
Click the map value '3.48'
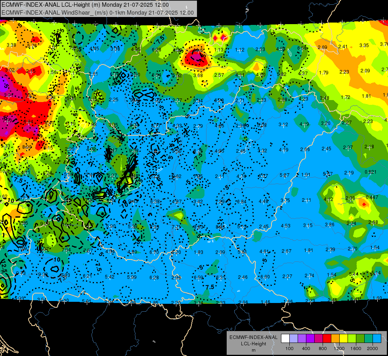[325, 98]
